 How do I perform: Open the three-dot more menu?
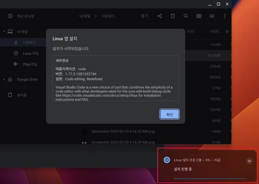point(225,16)
